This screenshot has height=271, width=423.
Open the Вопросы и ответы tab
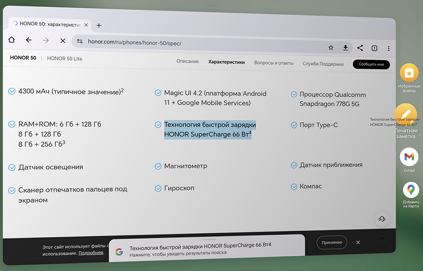273,63
